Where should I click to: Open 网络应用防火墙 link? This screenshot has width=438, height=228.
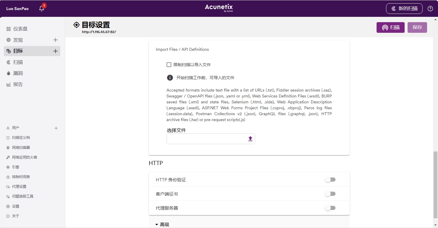(25, 157)
